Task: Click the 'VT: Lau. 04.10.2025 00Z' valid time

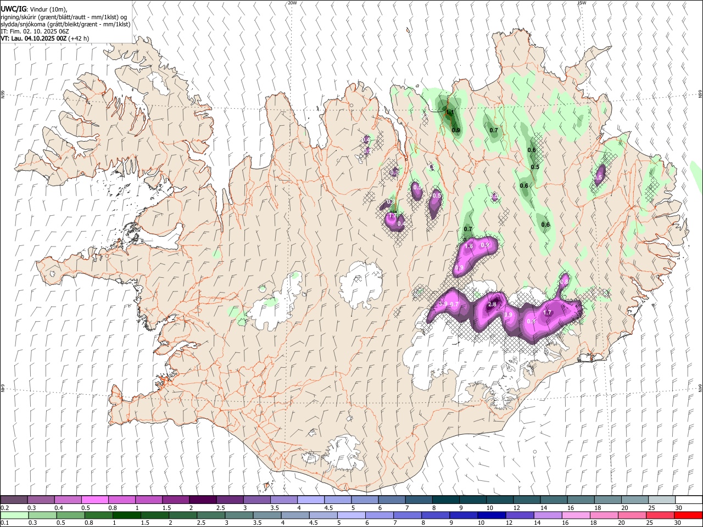Action: point(34,38)
